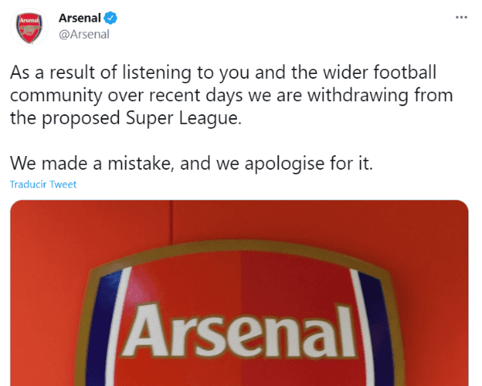Open the @Arsenal handle link
Image resolution: width=482 pixels, height=386 pixels.
(x=84, y=34)
